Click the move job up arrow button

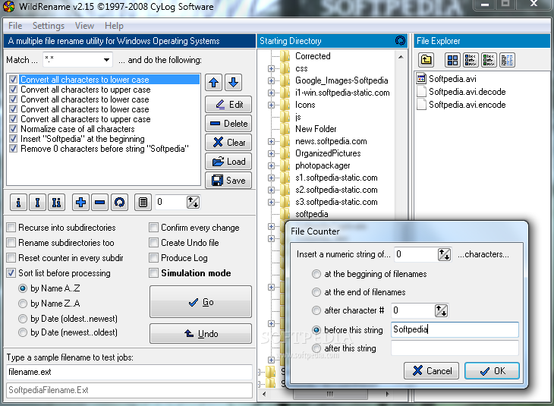[x=213, y=83]
